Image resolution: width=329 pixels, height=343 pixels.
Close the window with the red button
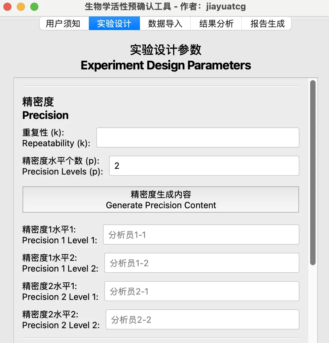[7, 7]
